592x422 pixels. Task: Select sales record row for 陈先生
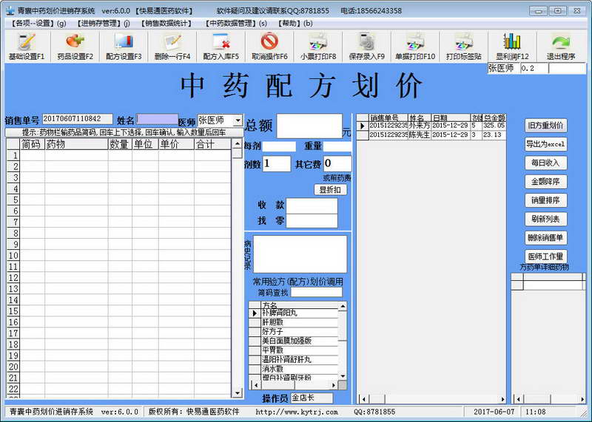[431, 135]
